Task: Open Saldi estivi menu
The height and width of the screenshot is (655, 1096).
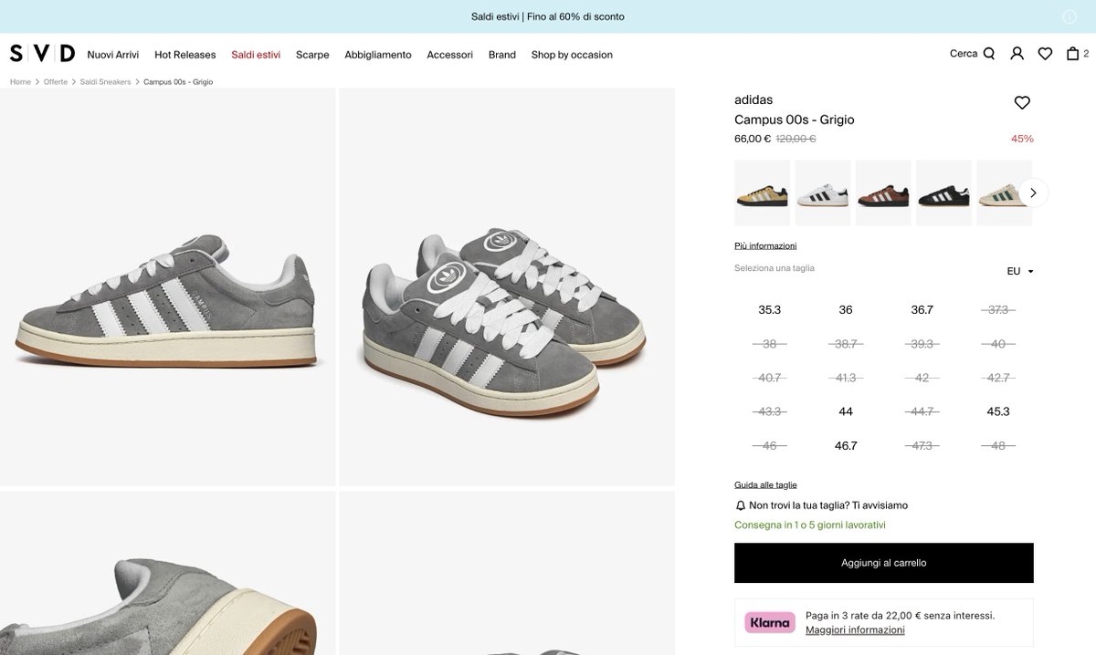Action: pos(256,55)
